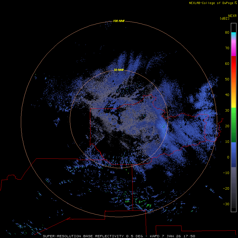
Task: Select the 30 value on the dBZ scale
Action: point(227,110)
